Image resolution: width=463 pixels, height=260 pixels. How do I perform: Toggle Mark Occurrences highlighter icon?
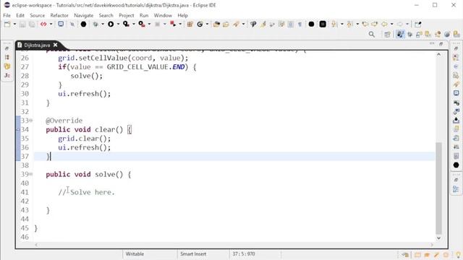pos(263,24)
